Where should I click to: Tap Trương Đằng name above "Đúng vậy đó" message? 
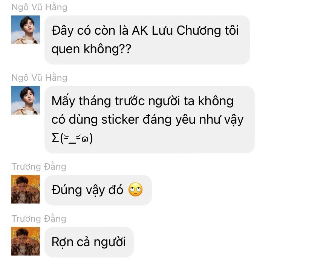(x=39, y=167)
